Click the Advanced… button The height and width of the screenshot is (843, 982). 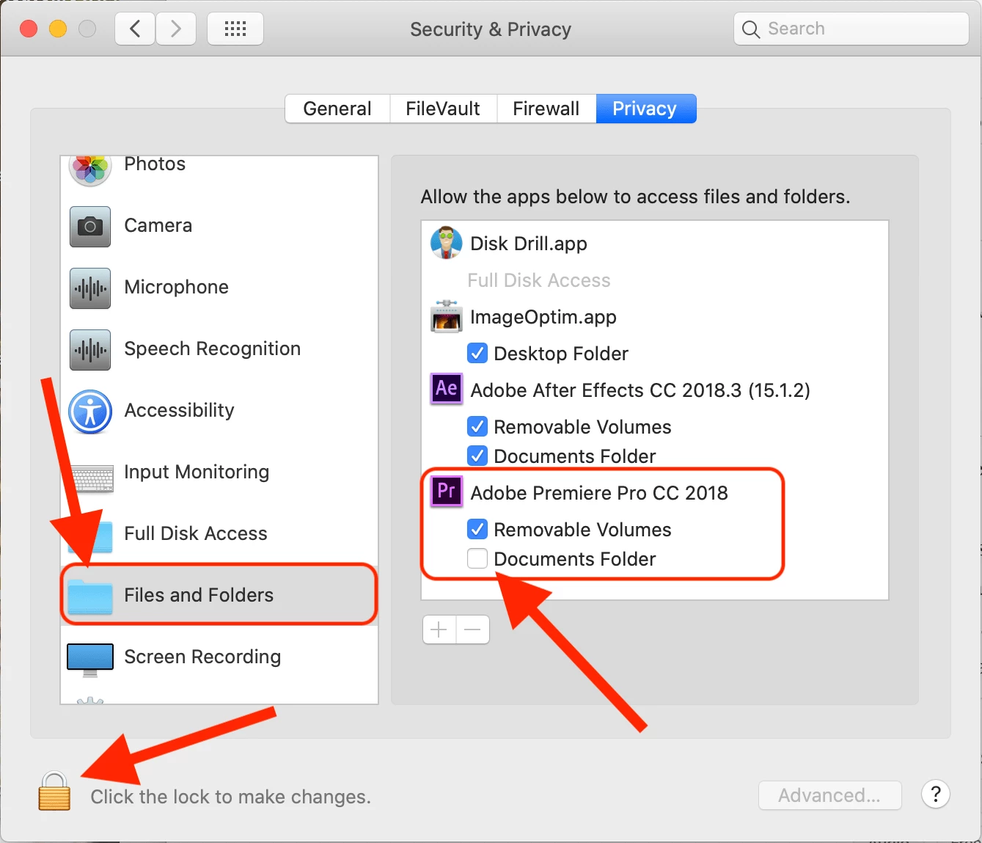(829, 795)
